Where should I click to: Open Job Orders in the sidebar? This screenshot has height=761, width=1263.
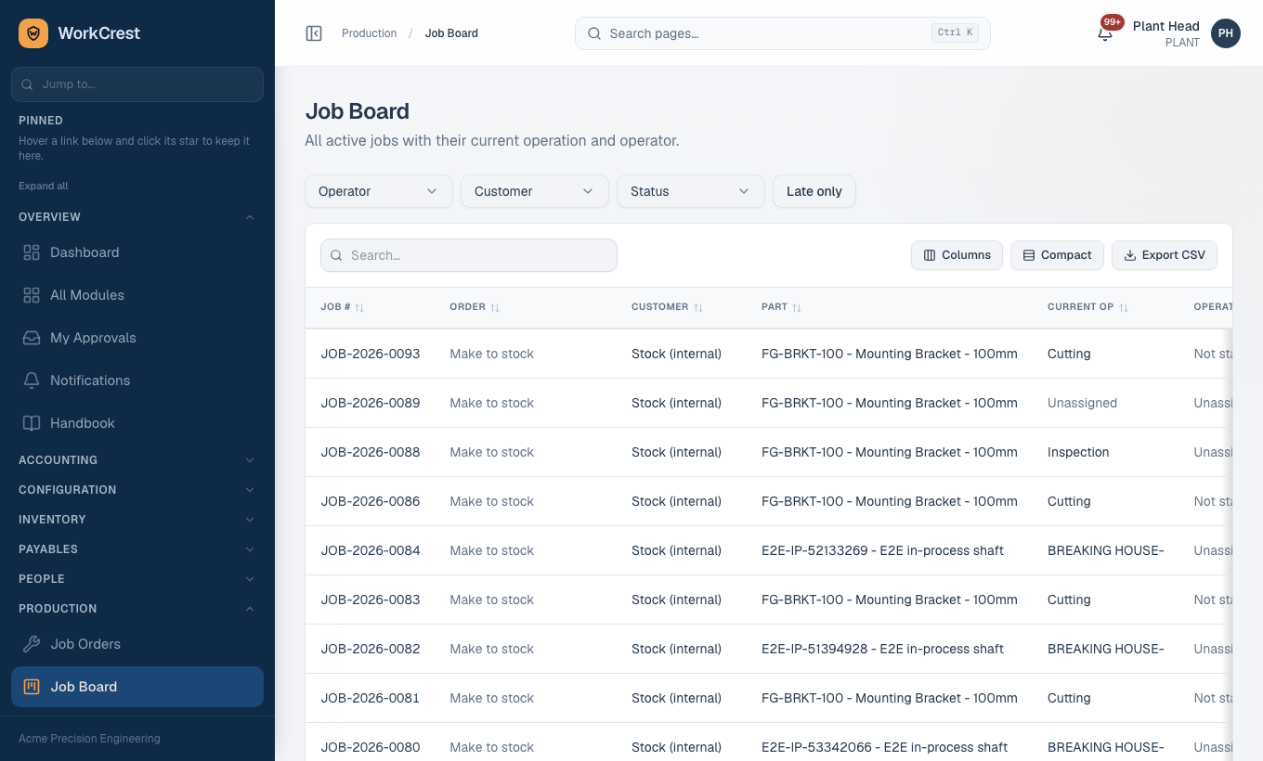[137, 644]
